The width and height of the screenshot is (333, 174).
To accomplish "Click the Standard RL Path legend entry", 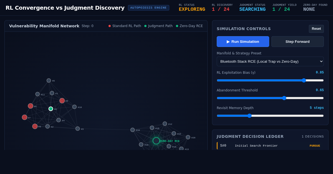I will pos(125,26).
